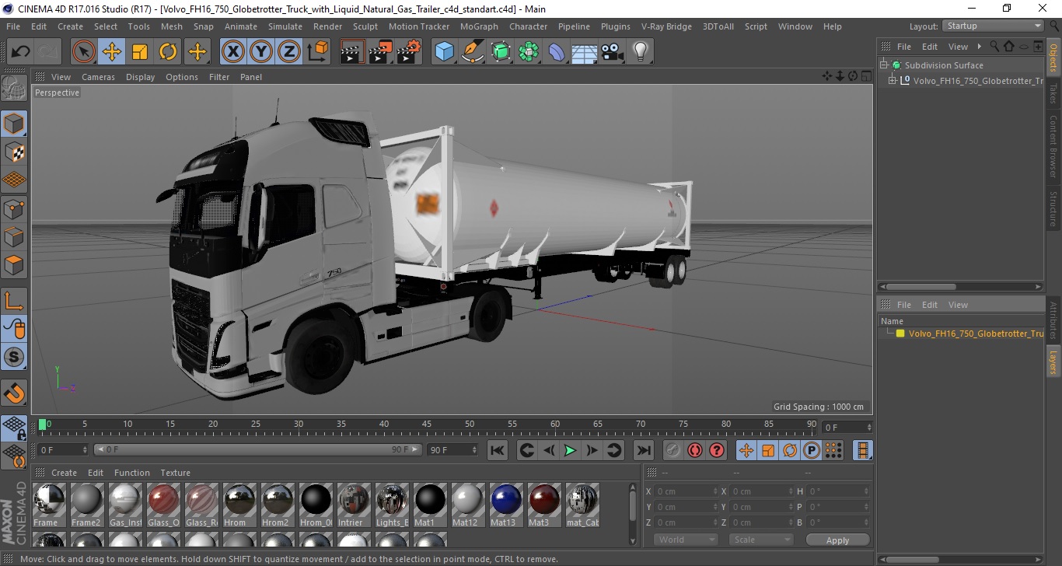Open the spline Pen tool
The height and width of the screenshot is (566, 1062).
[x=472, y=52]
